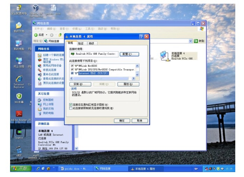Open the 文件 menu
Screen dimensions: 244x177
(x=39, y=29)
